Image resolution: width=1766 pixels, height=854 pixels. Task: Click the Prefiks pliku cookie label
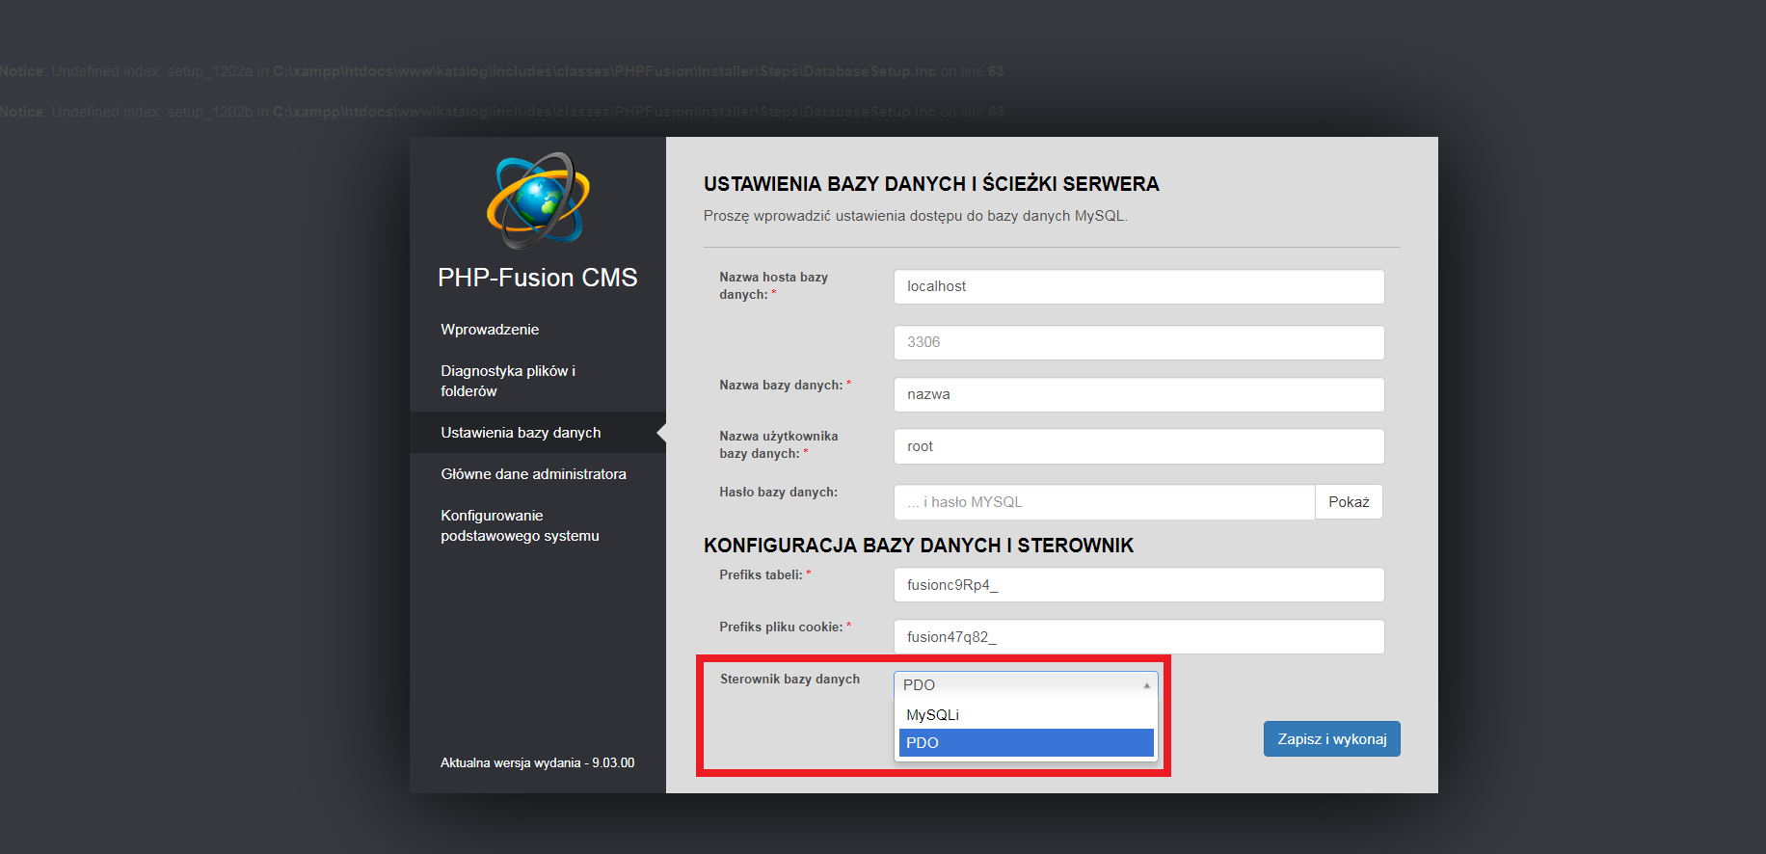(785, 627)
